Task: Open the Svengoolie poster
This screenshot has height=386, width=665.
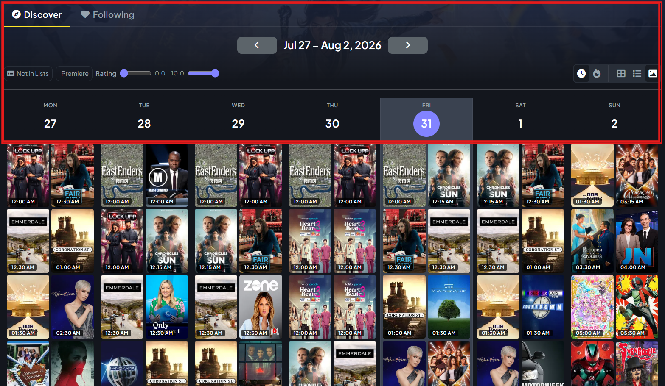Action: pyautogui.click(x=637, y=364)
